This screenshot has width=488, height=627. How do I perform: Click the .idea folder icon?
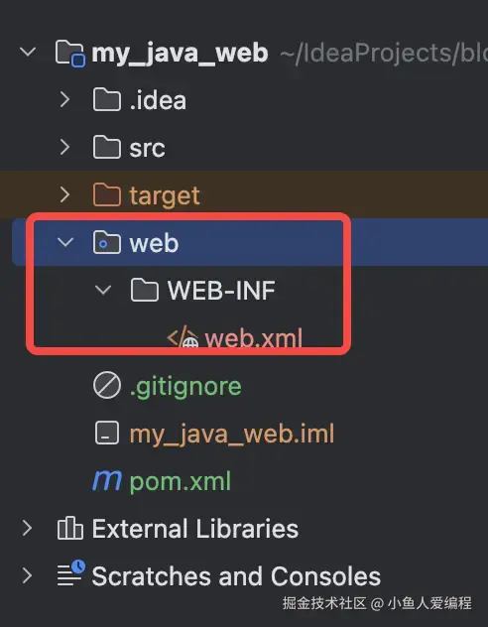[107, 99]
